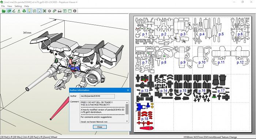
Task: Toggle the light bulb lighting icon
Action: point(29,11)
